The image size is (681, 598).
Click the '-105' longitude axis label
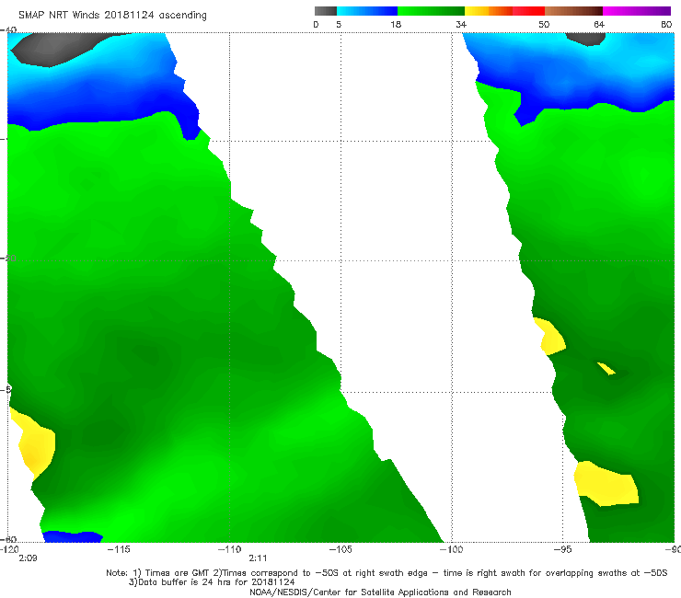(x=340, y=549)
